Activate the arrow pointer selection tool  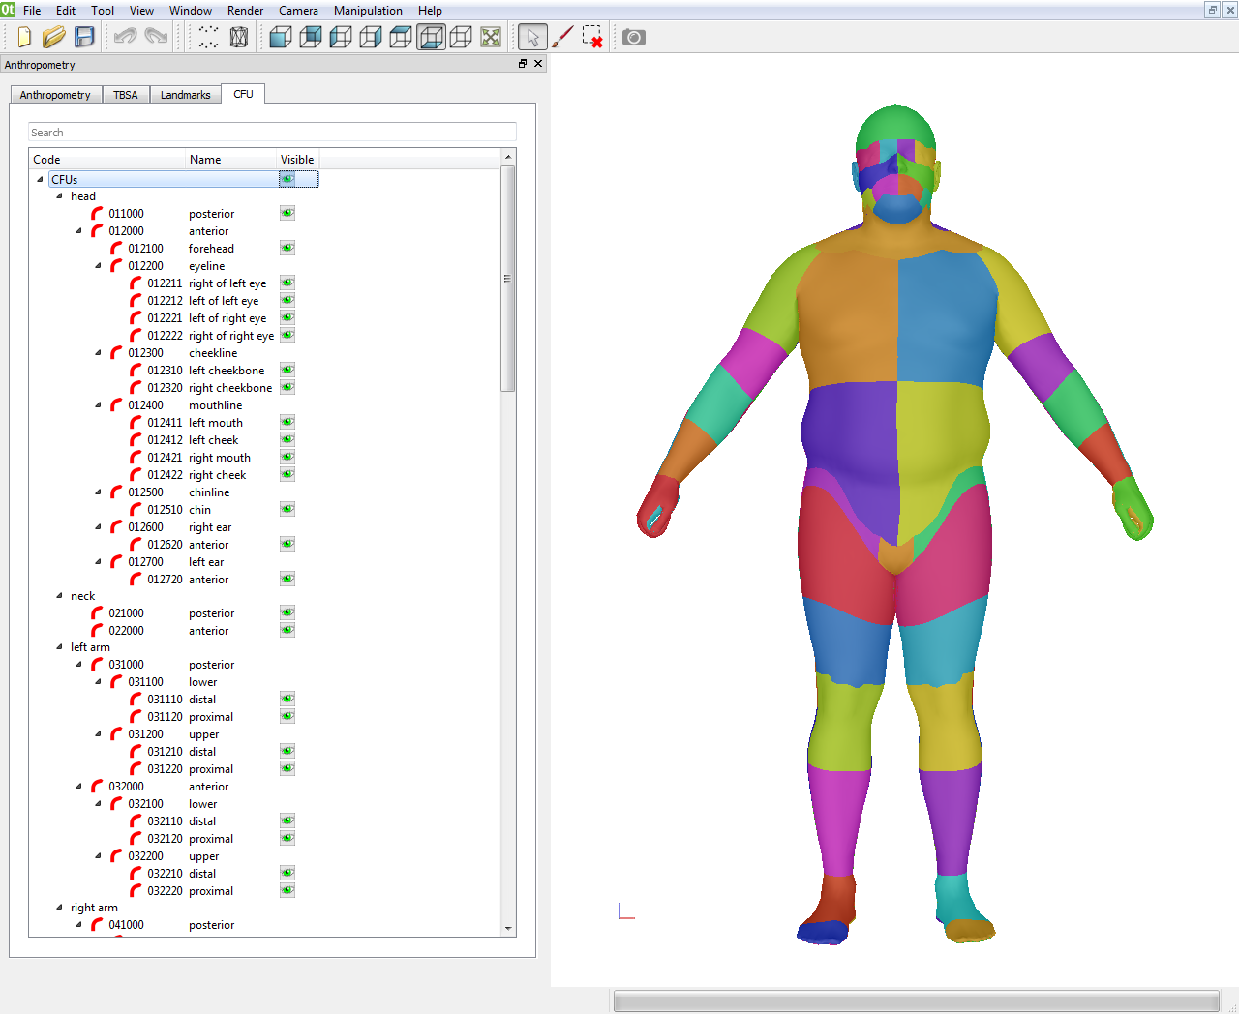pos(531,37)
